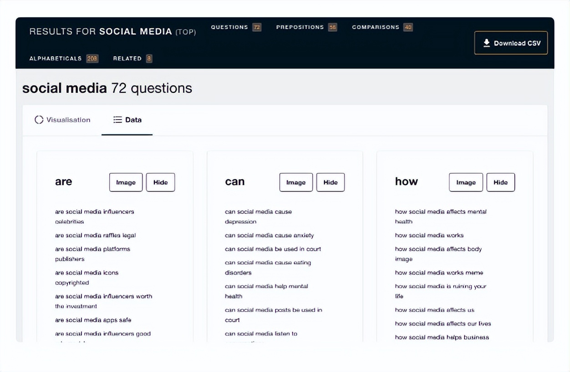The image size is (570, 372).
Task: Jump to the Prepositions results
Action: pos(300,27)
